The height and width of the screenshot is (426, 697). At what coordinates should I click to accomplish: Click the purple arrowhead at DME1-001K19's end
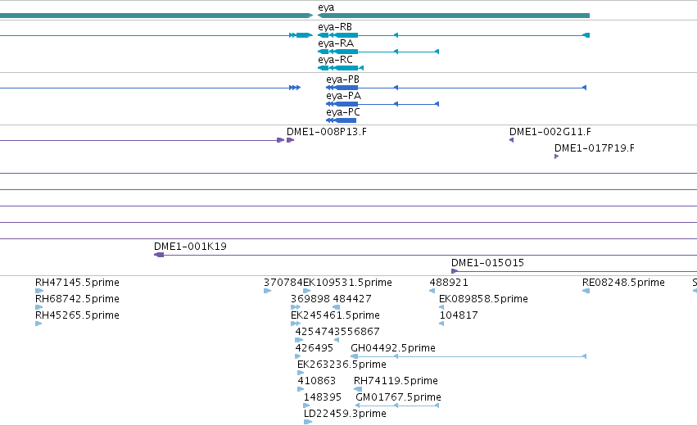(x=159, y=255)
